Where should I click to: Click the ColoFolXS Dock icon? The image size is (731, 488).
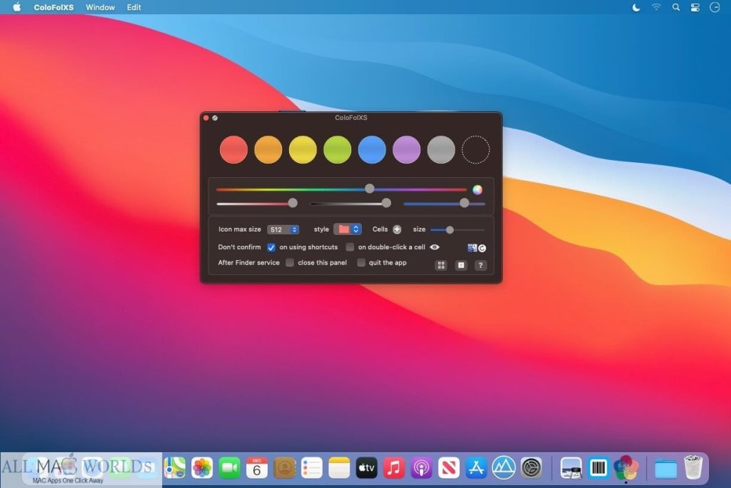pos(625,468)
